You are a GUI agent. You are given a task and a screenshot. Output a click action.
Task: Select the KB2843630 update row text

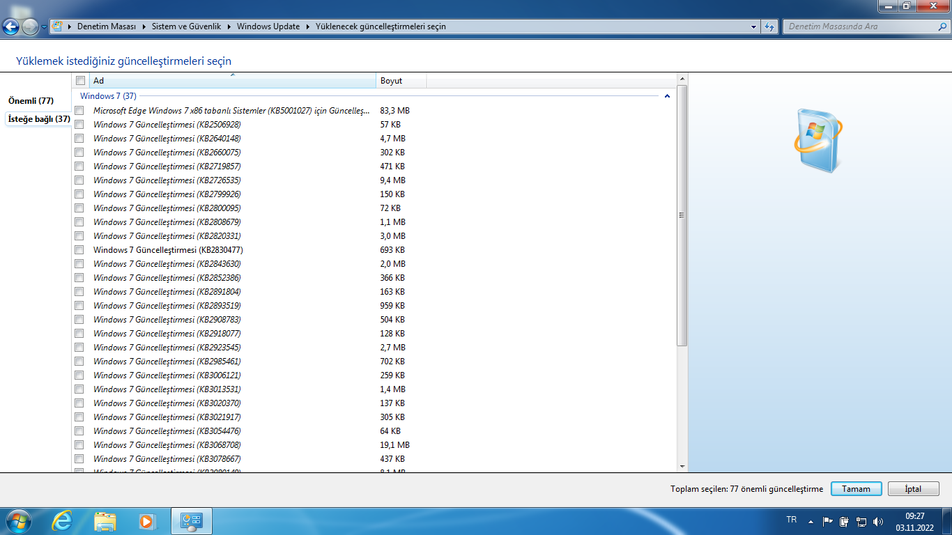coord(167,264)
